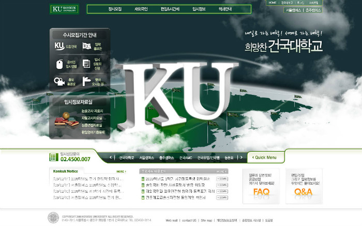The image size is (362, 227).
Task: Click the FAQ banner
Action: tap(261, 186)
